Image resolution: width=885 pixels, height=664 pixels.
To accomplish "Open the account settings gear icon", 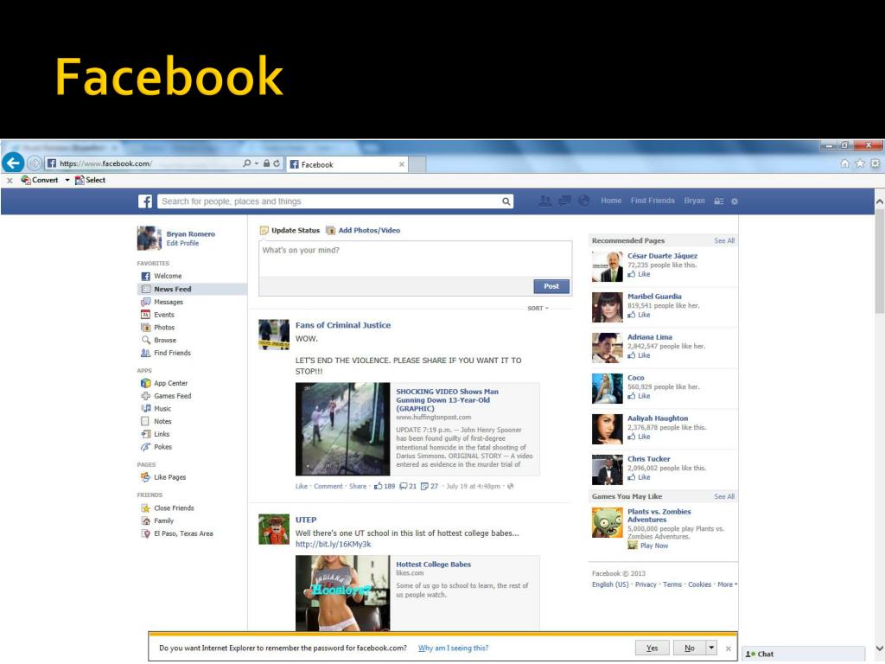I will 735,201.
